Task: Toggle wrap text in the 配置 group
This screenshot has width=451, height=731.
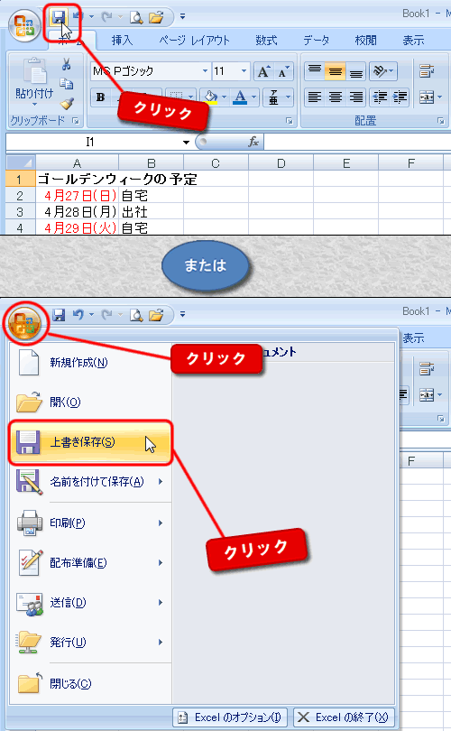Action: coord(426,71)
